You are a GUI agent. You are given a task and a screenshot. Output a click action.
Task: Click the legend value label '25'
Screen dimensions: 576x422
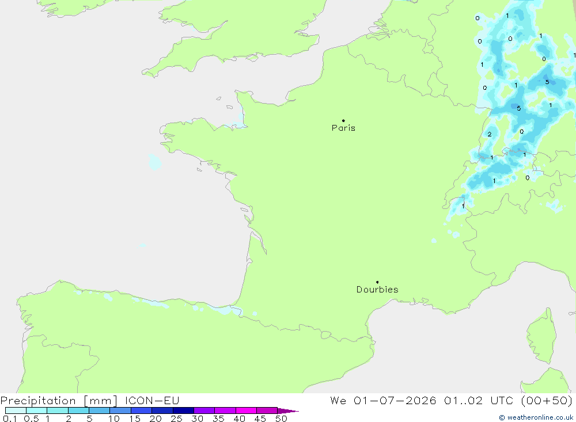click(176, 419)
